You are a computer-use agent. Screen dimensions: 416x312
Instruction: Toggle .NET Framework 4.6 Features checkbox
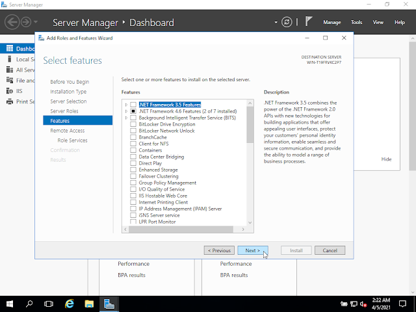pyautogui.click(x=133, y=111)
